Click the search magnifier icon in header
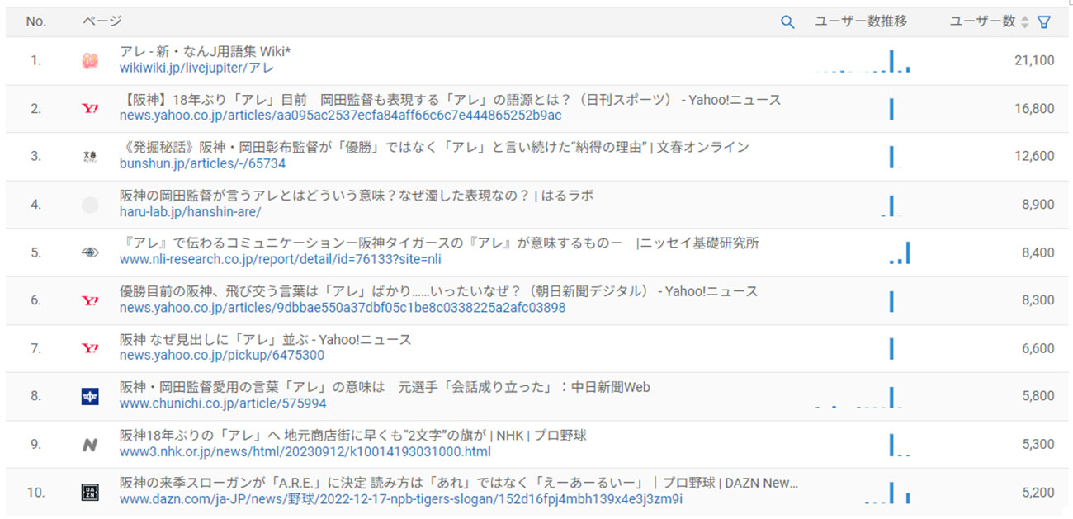1073x519 pixels. (x=787, y=22)
